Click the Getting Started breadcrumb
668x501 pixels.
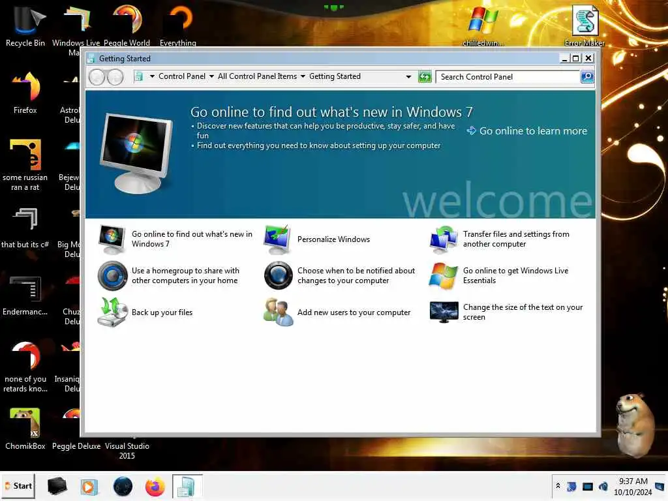coord(335,76)
